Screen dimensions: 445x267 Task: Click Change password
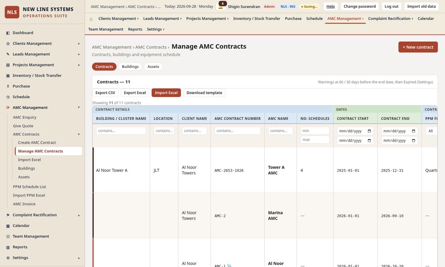(360, 6)
